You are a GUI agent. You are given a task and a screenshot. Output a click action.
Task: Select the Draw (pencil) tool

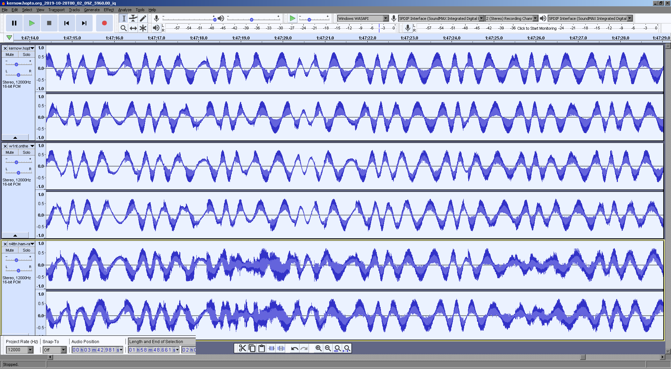(143, 19)
